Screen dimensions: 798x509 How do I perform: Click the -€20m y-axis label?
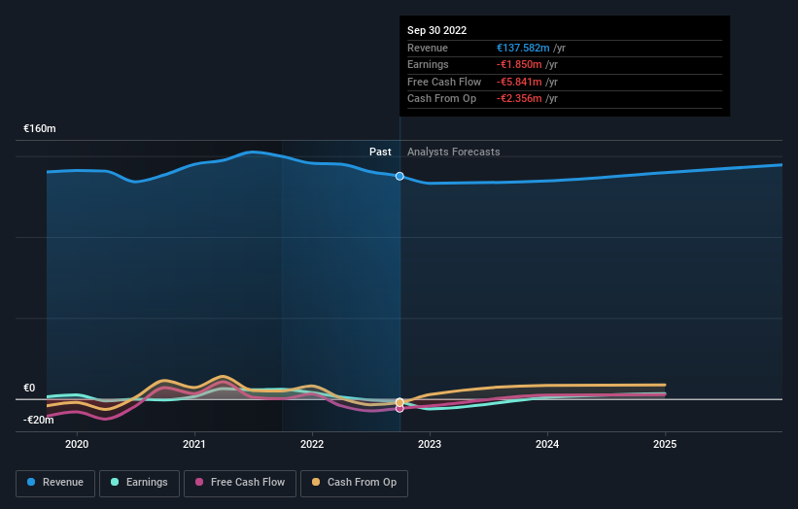tap(38, 420)
